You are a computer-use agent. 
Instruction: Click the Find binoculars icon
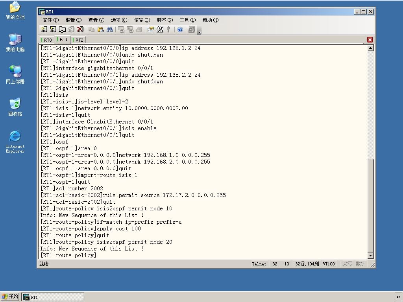coord(110,29)
